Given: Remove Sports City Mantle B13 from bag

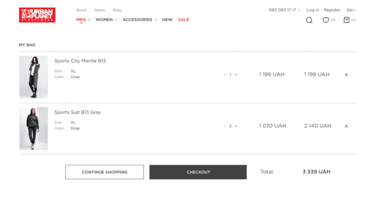Looking at the screenshot, I should point(346,75).
